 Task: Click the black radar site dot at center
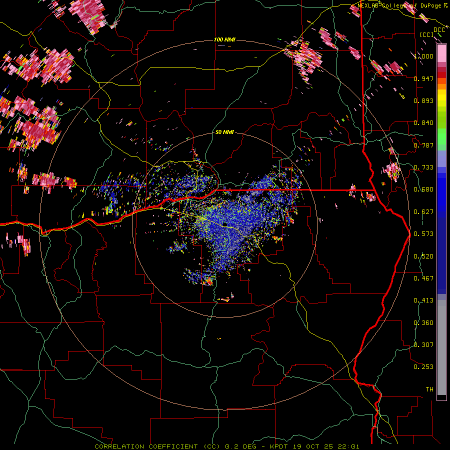(x=225, y=224)
